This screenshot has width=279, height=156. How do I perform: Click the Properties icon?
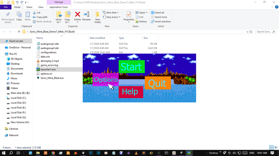point(129,15)
